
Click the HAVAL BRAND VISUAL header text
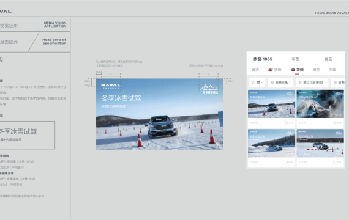click(x=332, y=13)
